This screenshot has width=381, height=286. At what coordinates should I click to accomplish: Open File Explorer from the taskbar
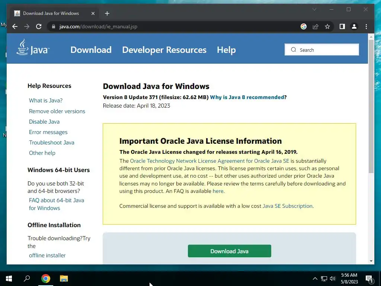[64, 279]
